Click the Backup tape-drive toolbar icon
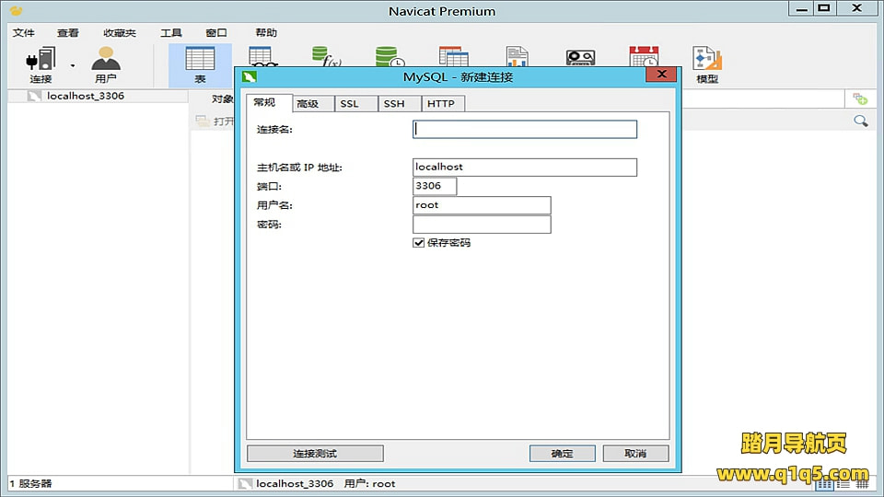 click(x=579, y=57)
